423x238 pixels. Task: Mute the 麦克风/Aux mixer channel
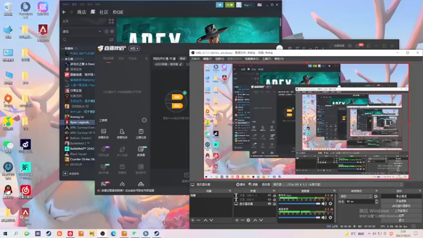click(324, 204)
